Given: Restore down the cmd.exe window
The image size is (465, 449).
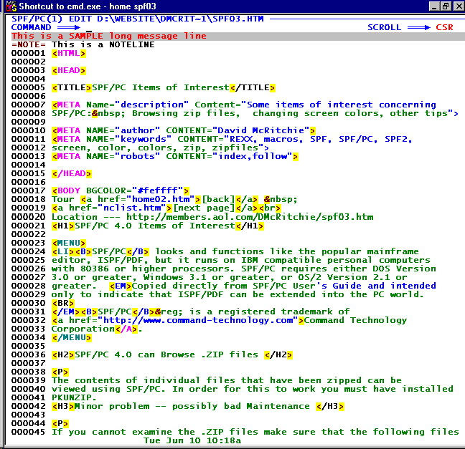Looking at the screenshot, I should [446, 6].
